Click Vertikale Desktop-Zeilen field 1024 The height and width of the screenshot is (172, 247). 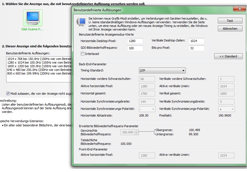(196, 41)
